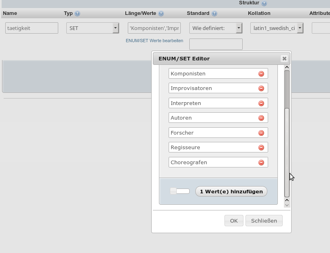Screen dimensions: 330x253
Task: Remove the Forscher value
Action: tap(261, 133)
